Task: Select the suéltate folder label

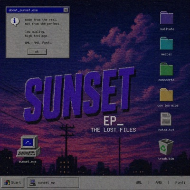Action: point(167,29)
